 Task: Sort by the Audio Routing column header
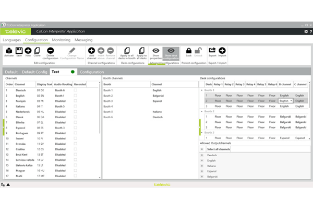tap(63, 85)
